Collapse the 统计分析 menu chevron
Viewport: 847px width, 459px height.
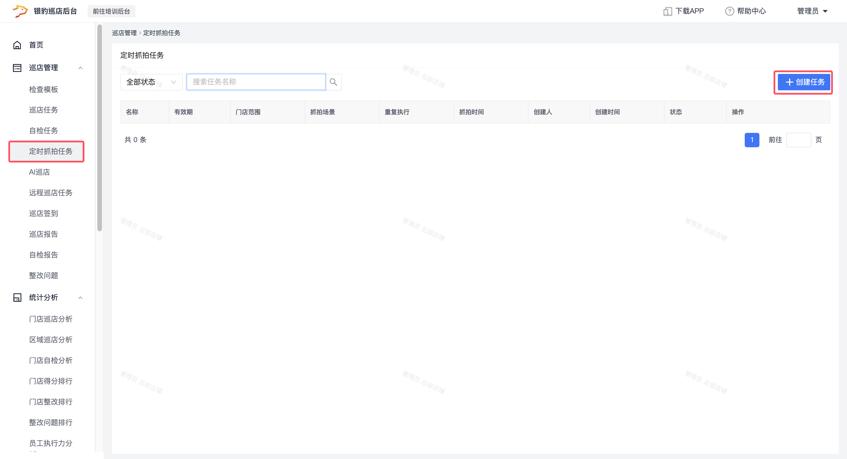point(80,297)
